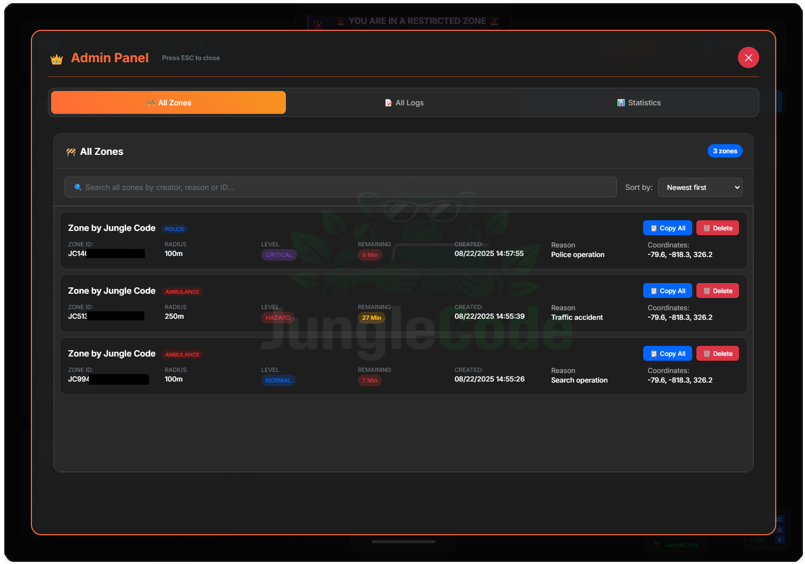
Task: Click the CRITICAL level badge on the Police zone
Action: click(x=278, y=254)
